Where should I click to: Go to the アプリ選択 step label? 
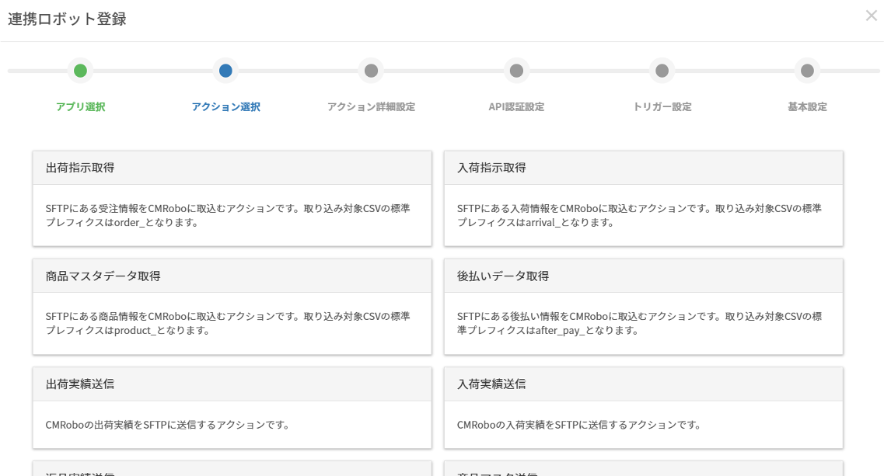coord(81,107)
